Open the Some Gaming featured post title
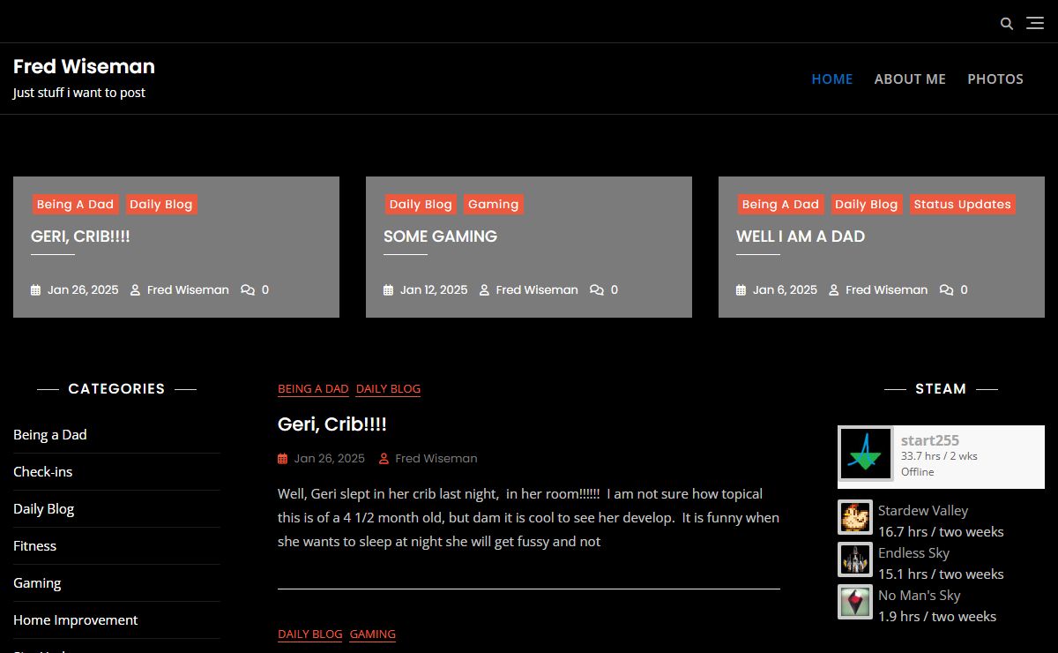This screenshot has height=653, width=1058. click(x=440, y=236)
